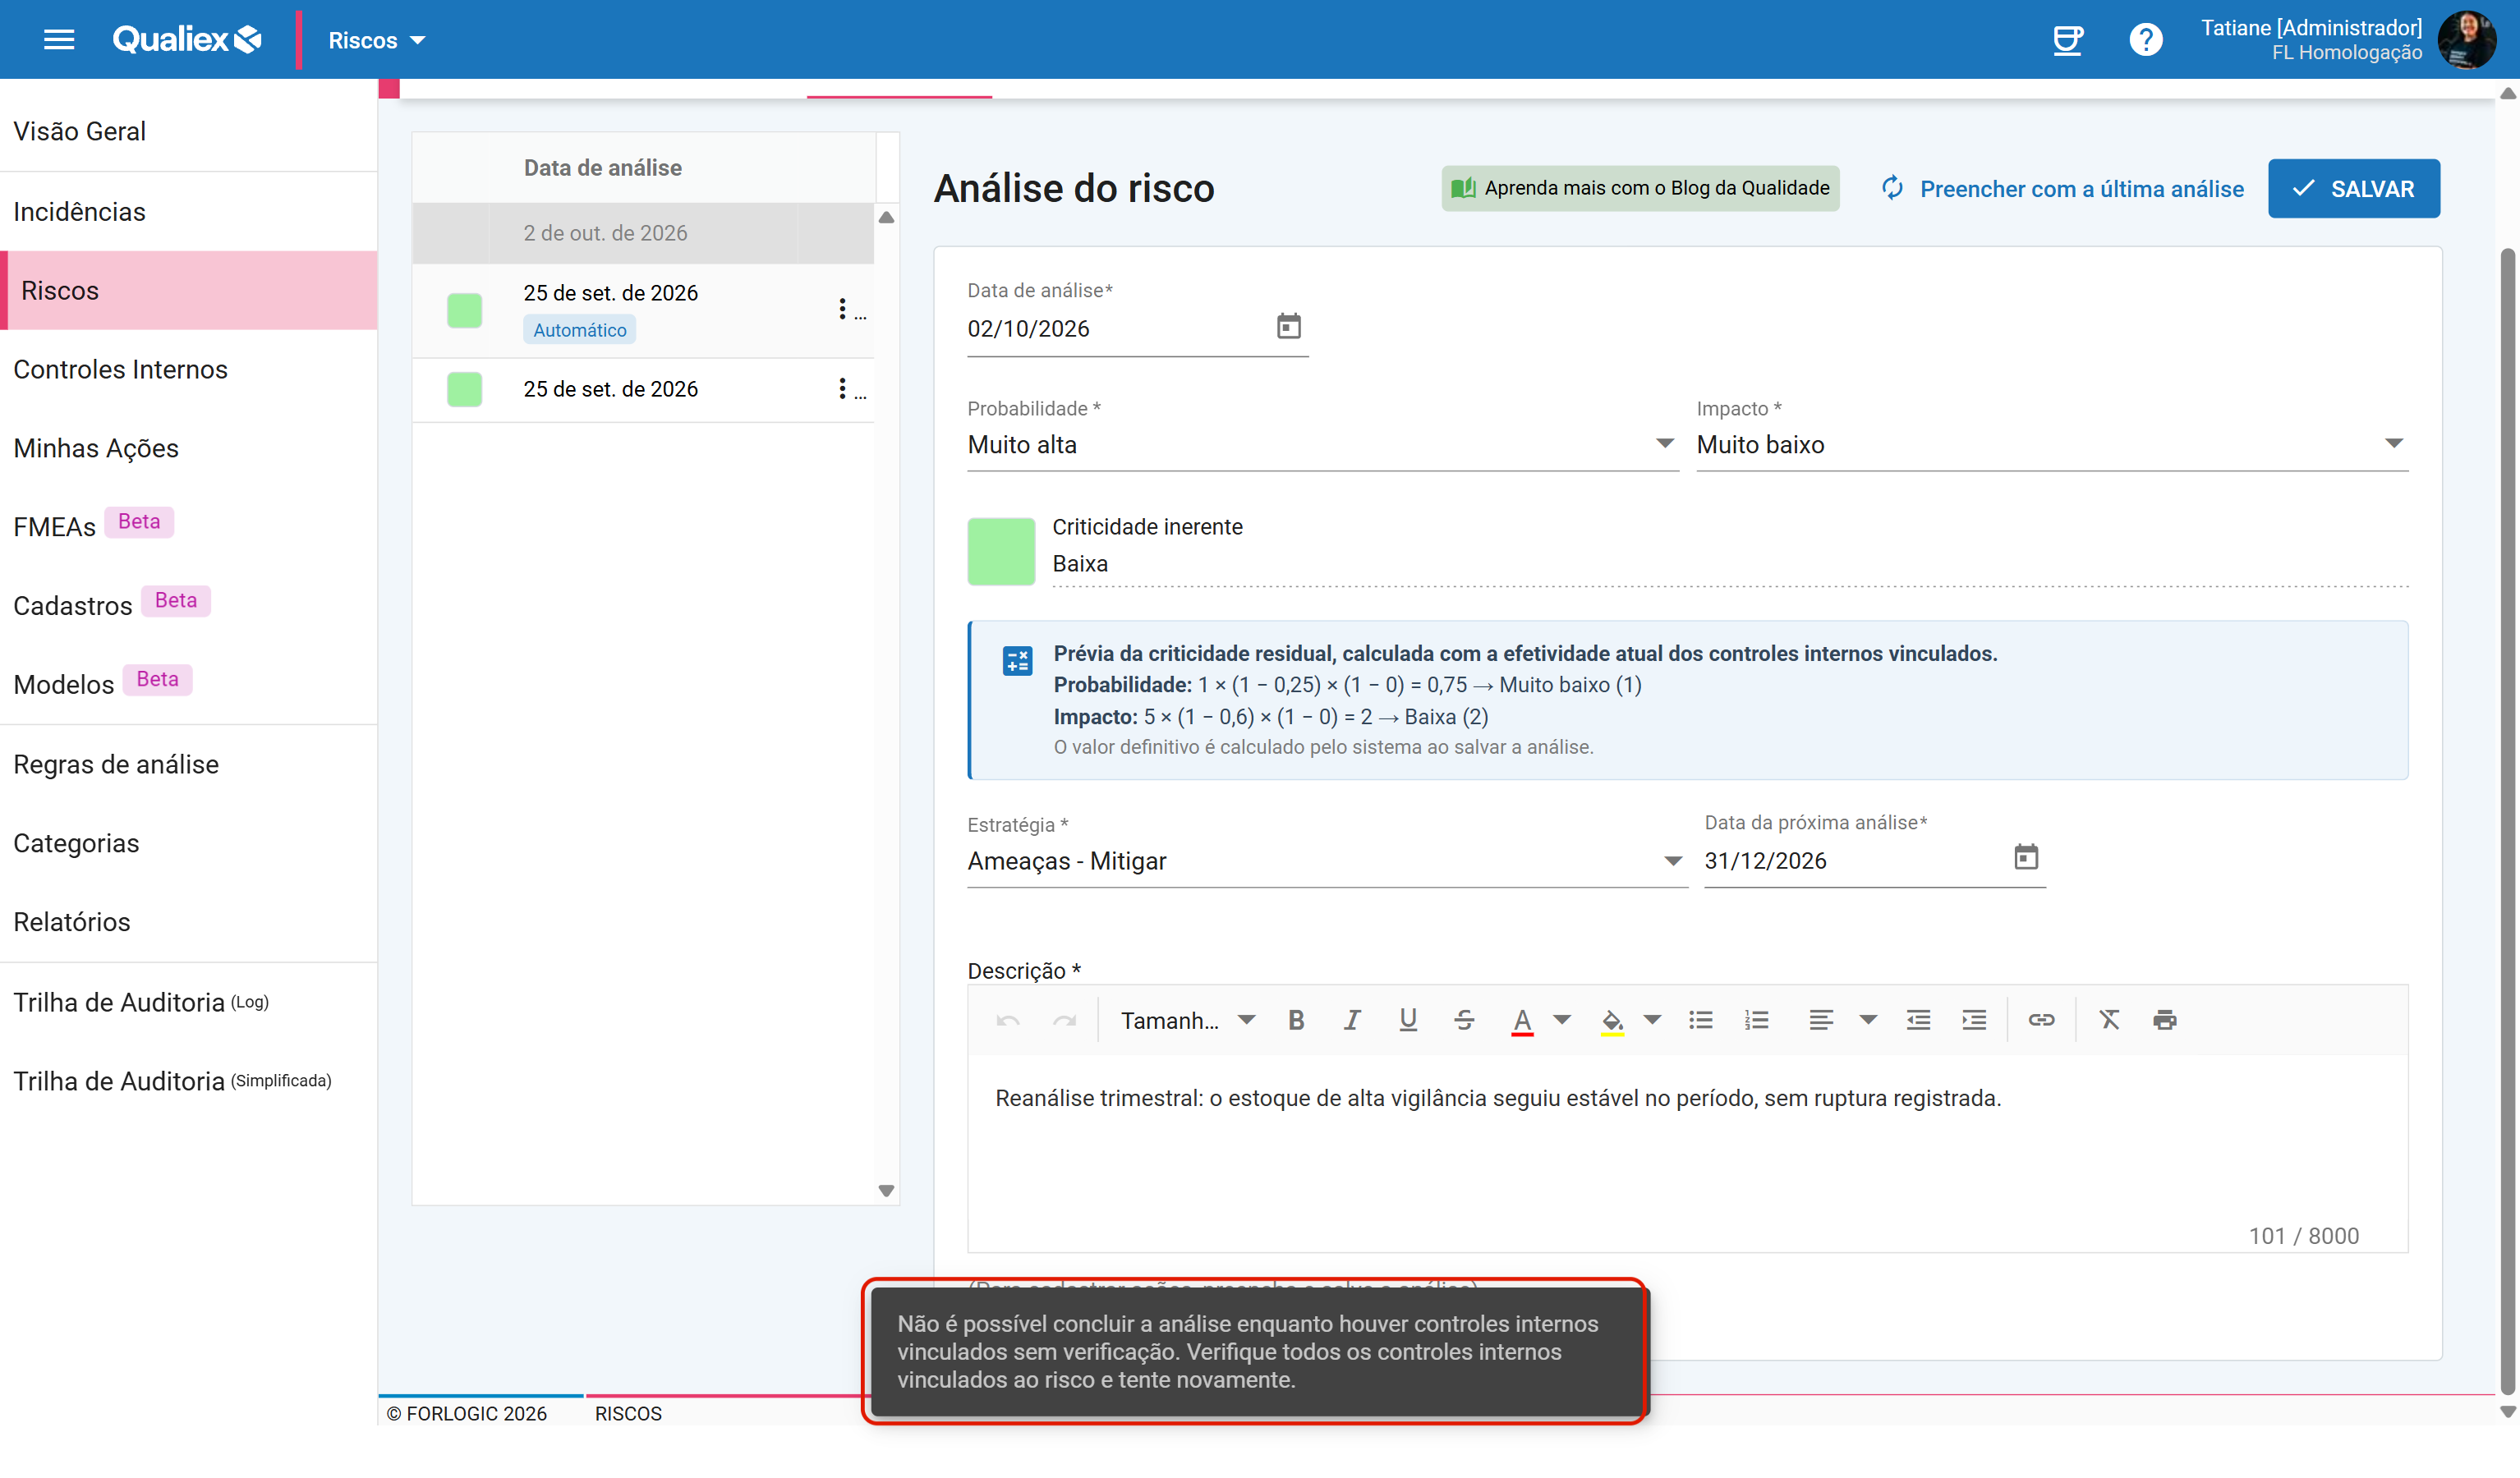Viewport: 2520px width, 1478px height.
Task: Click the SALVAR button
Action: click(2353, 188)
